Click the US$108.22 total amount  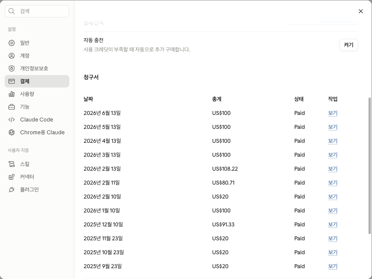pyautogui.click(x=225, y=169)
